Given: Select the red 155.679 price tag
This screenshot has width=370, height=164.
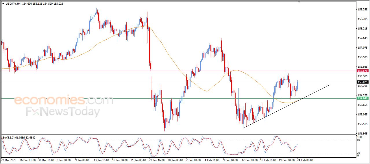Looking at the screenshot, I should 362,71.
